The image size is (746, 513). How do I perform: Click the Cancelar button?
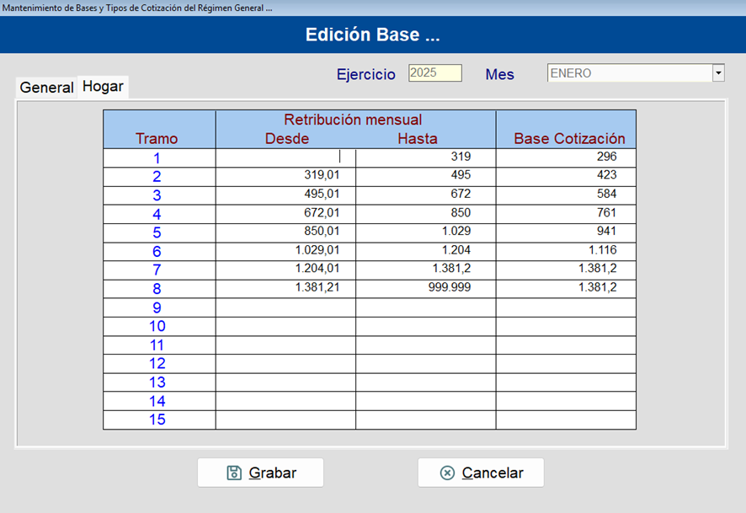[481, 473]
